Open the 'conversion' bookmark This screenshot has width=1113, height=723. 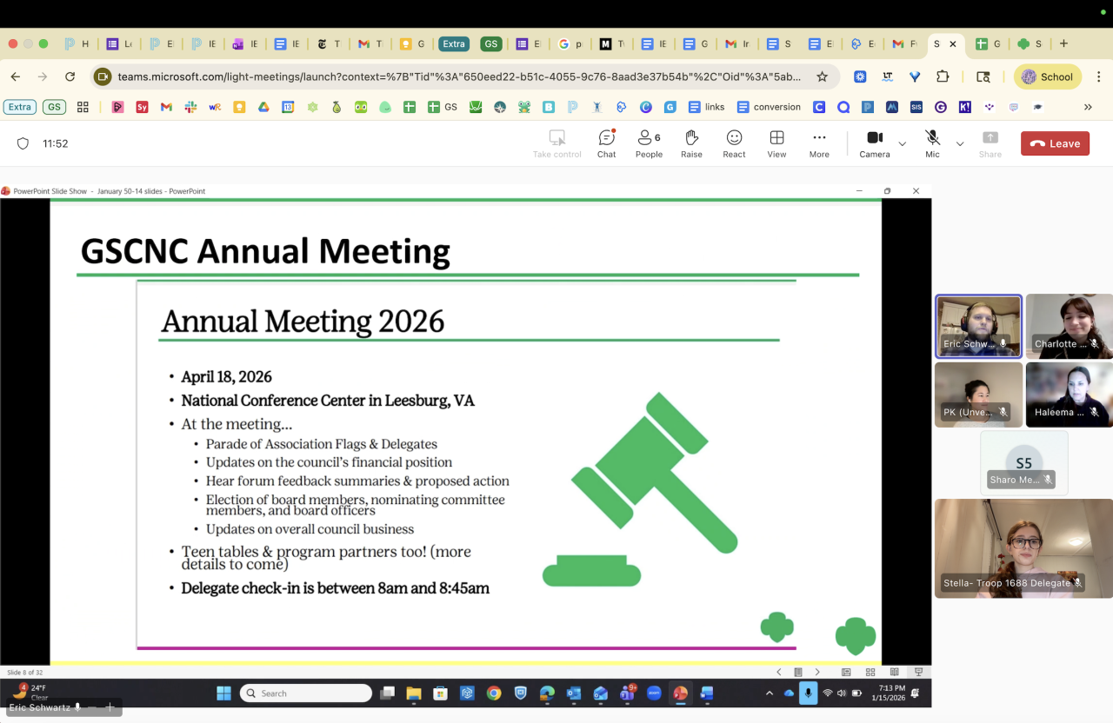[769, 107]
